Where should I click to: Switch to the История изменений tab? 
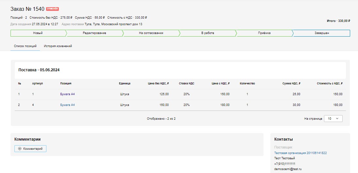(x=58, y=46)
